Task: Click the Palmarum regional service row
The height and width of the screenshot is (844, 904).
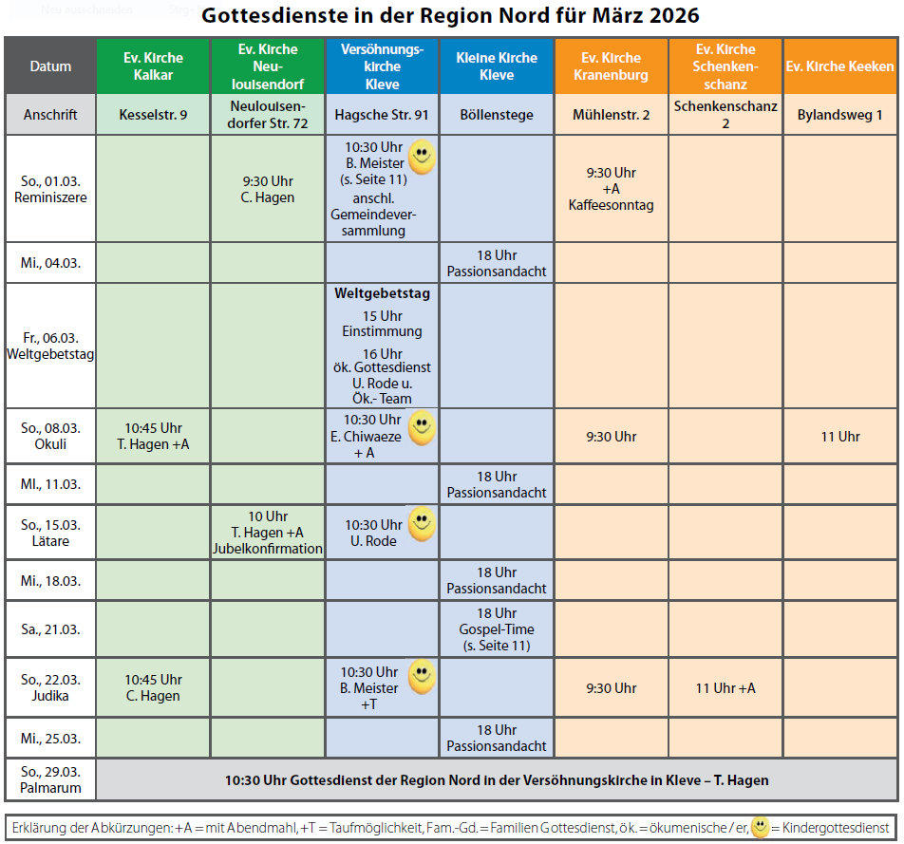Action: pos(497,780)
